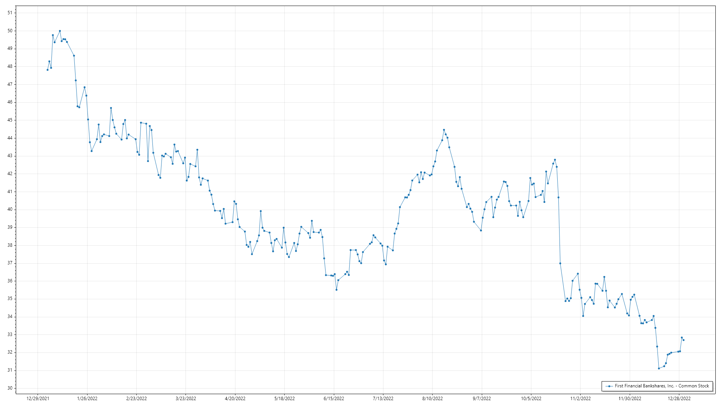Click the legend line marker icon
This screenshot has height=405, width=721.
coord(609,386)
